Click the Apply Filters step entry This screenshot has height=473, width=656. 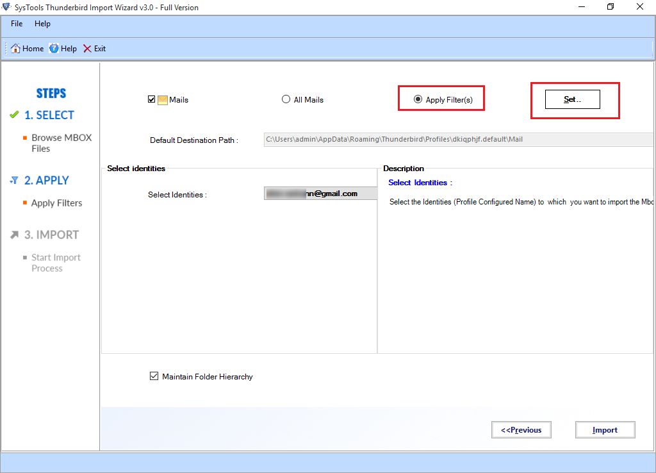(x=56, y=203)
